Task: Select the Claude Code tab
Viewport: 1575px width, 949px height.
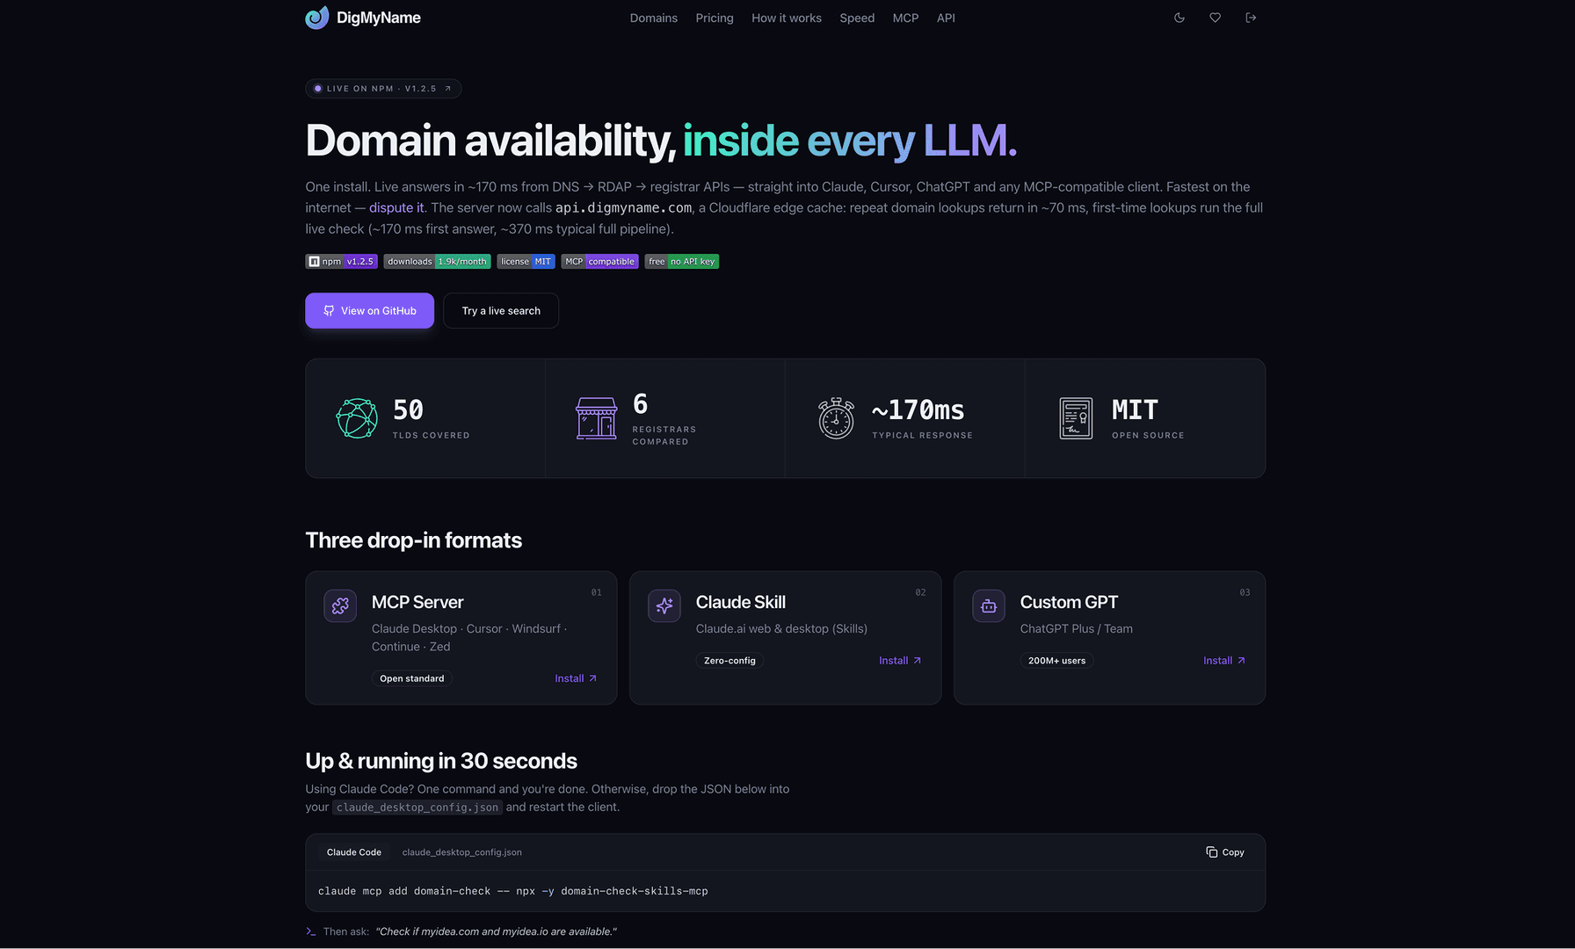Action: click(354, 852)
